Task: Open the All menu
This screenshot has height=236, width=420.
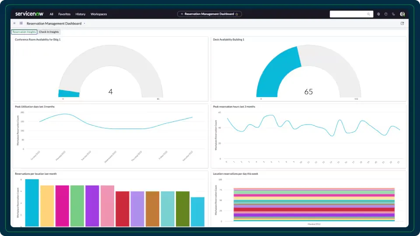Action: click(52, 14)
